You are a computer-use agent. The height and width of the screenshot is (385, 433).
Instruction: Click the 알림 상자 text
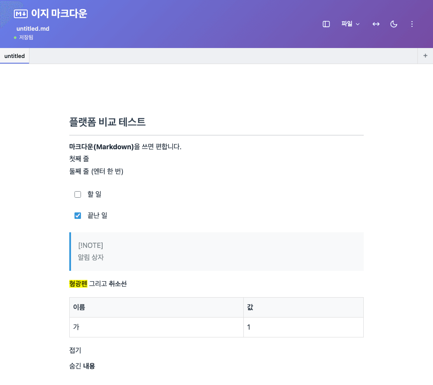(x=91, y=257)
